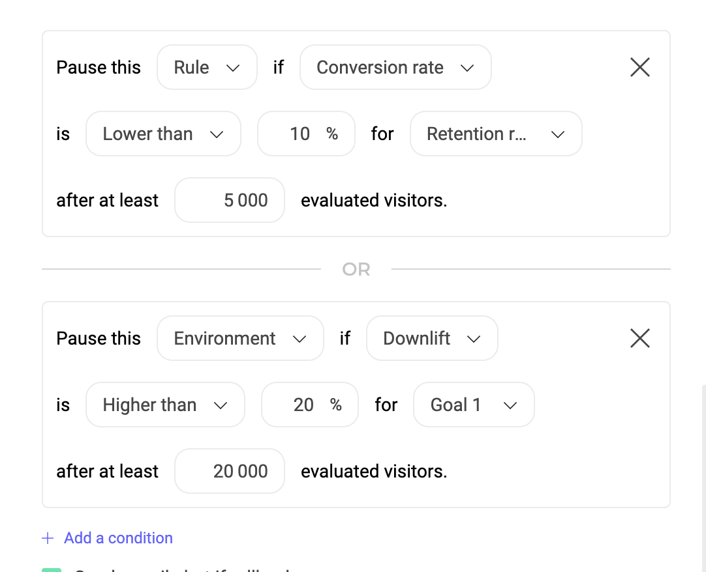Click the 5 000 evaluated visitors field

coord(230,201)
